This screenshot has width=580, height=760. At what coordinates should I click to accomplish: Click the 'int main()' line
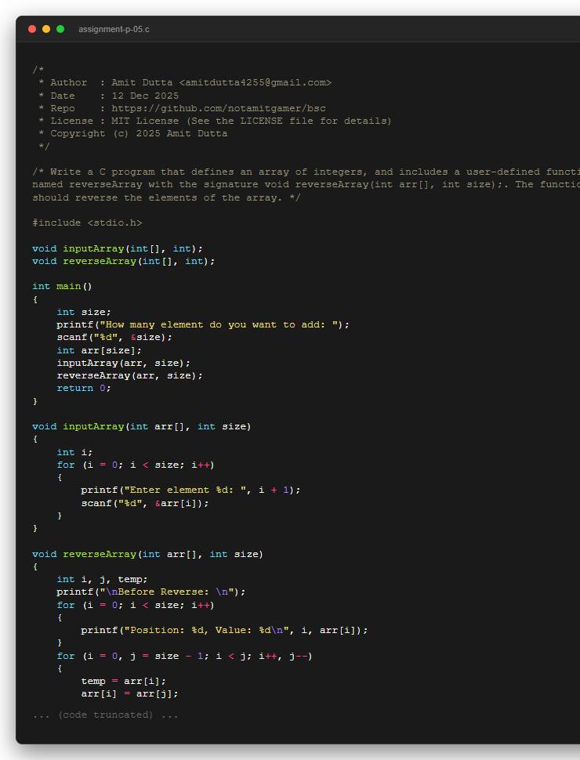click(62, 286)
